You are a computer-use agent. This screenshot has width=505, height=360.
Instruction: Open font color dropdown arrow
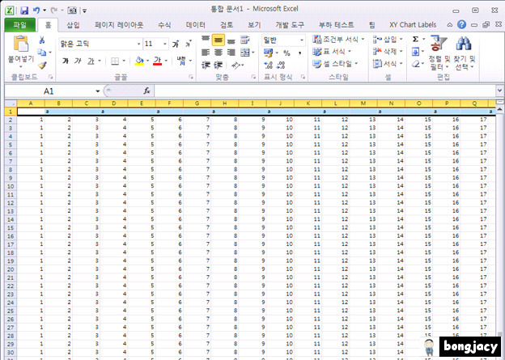166,61
